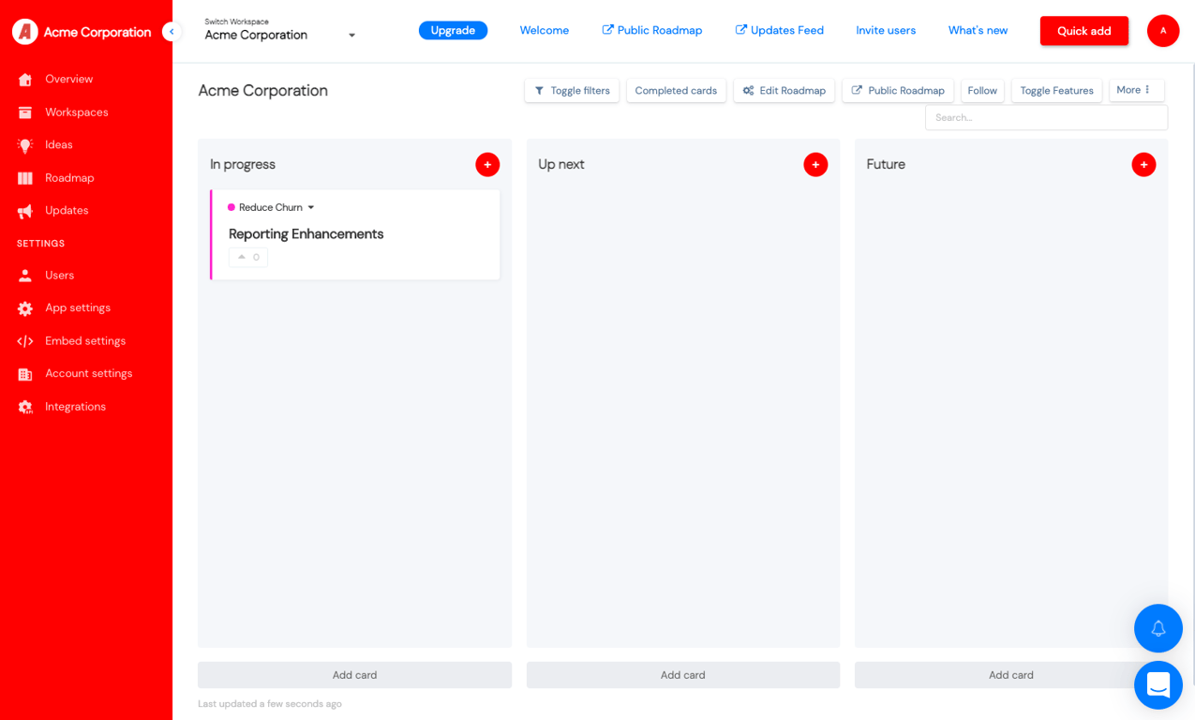Screen dimensions: 1195x720
Task: Click the Future column header
Action: (886, 164)
